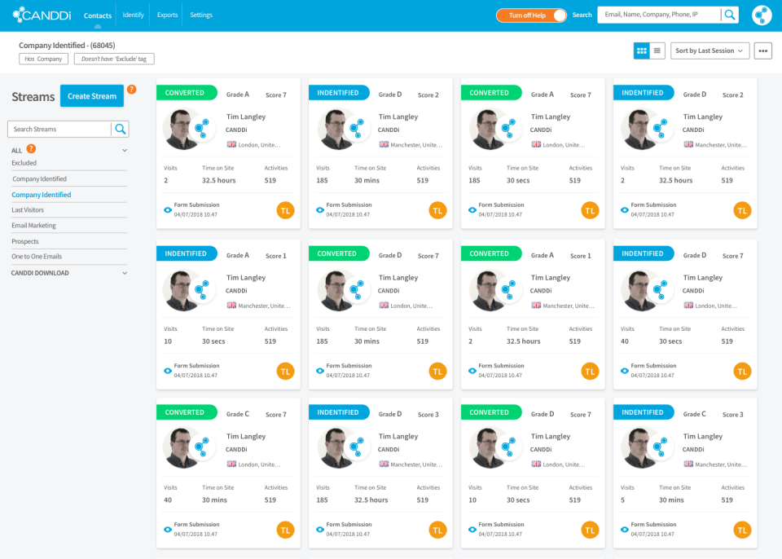Image resolution: width=782 pixels, height=559 pixels.
Task: Click the TL avatar on the Converted Grade A Score 1 card
Action: (x=590, y=372)
